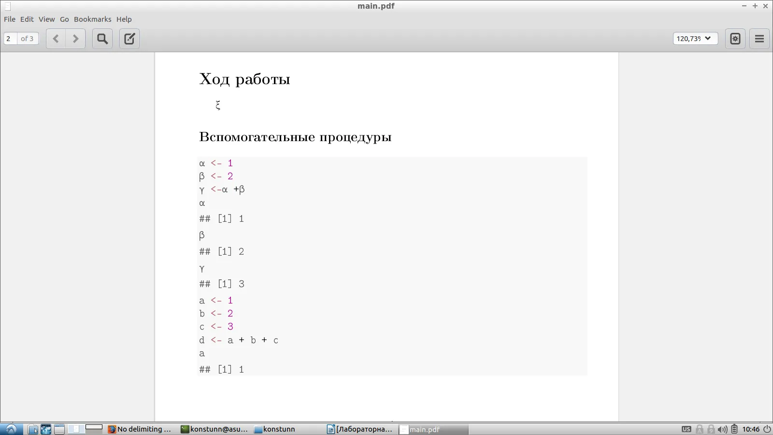The height and width of the screenshot is (435, 773).
Task: Click the 'of 3' page count label
Action: pyautogui.click(x=27, y=39)
